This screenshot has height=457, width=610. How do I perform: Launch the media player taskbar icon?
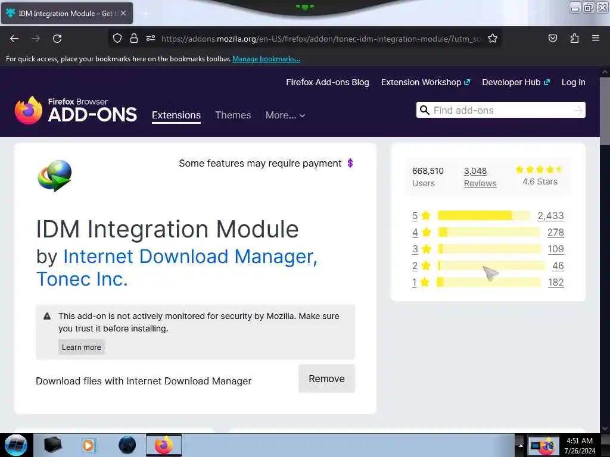tap(89, 445)
